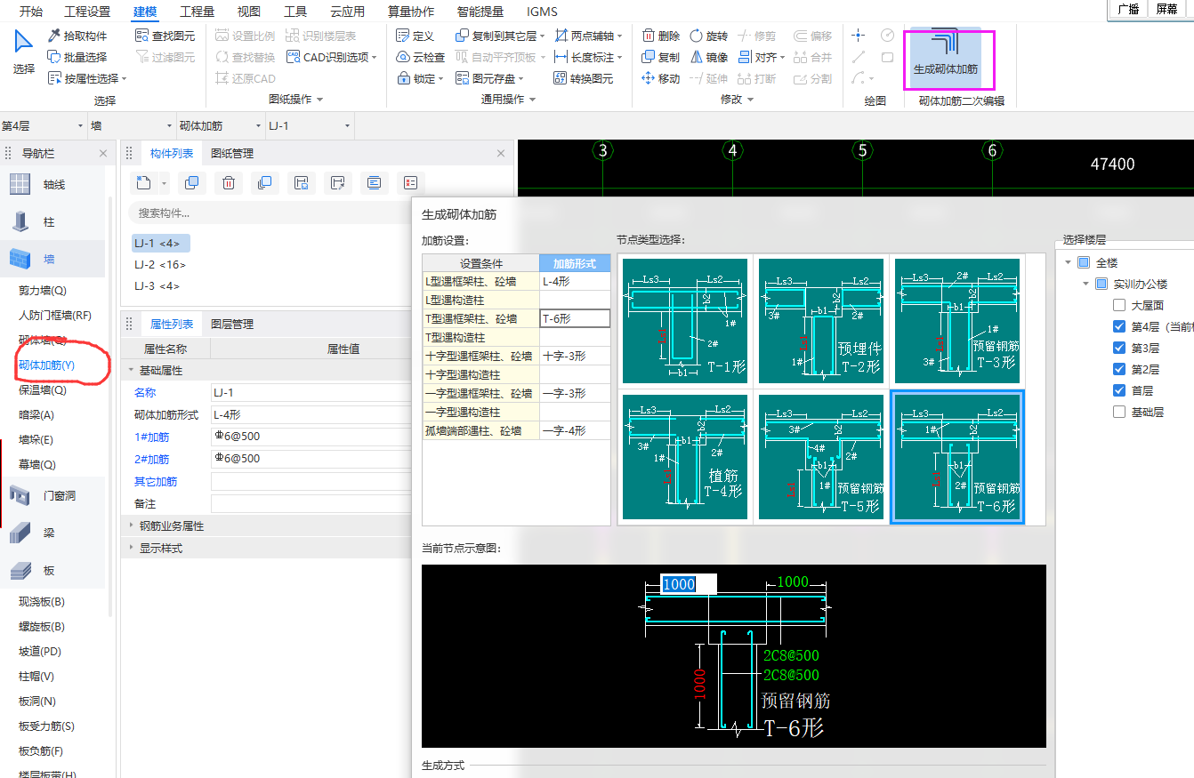Expand the 显示样式 section

point(132,548)
